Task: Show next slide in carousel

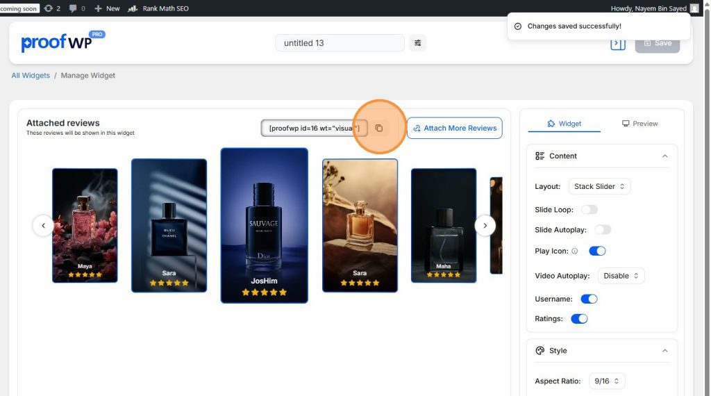Action: [x=485, y=226]
